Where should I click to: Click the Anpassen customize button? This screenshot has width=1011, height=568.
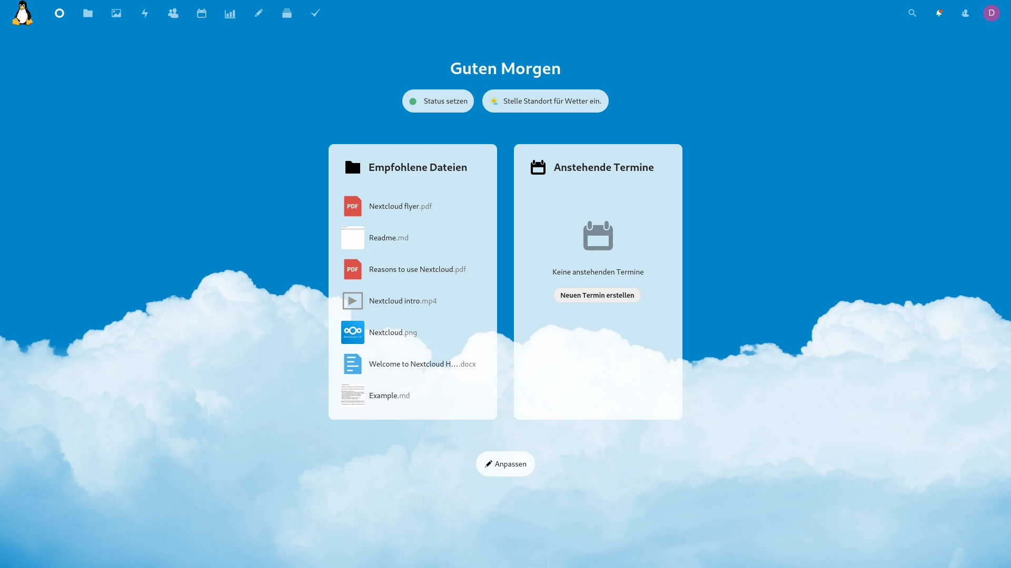click(506, 464)
